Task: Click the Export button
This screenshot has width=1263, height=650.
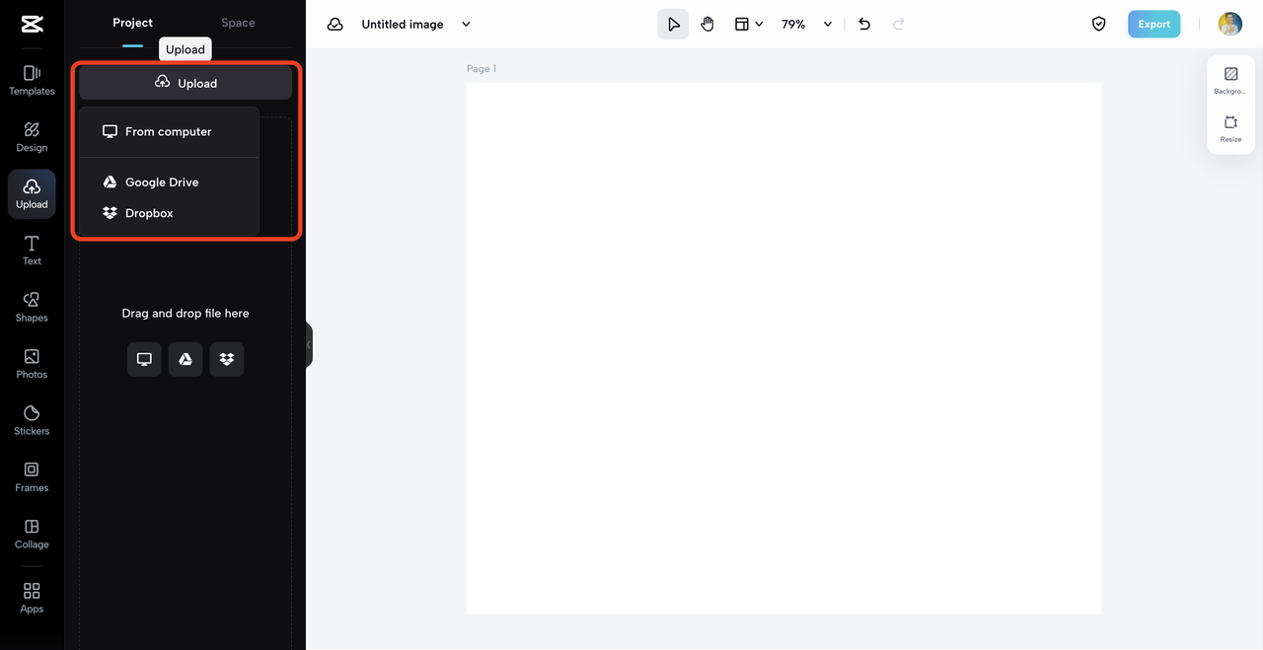Action: coord(1153,24)
